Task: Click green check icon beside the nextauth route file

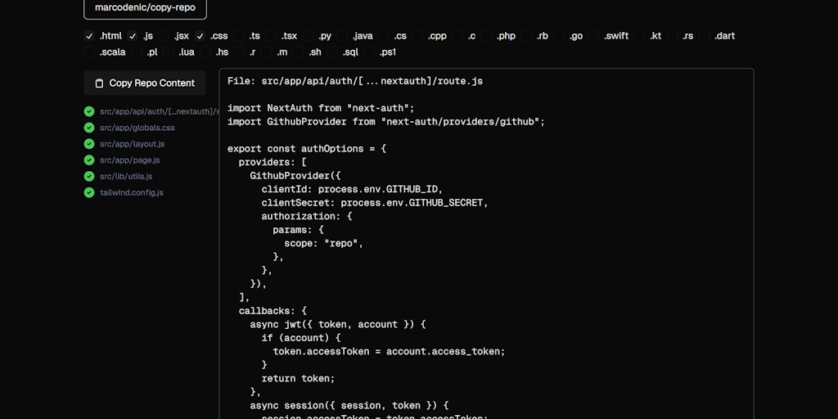Action: click(x=89, y=111)
